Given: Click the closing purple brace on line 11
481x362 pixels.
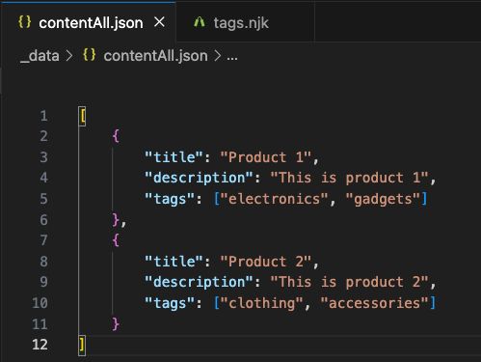Looking at the screenshot, I should tap(116, 324).
